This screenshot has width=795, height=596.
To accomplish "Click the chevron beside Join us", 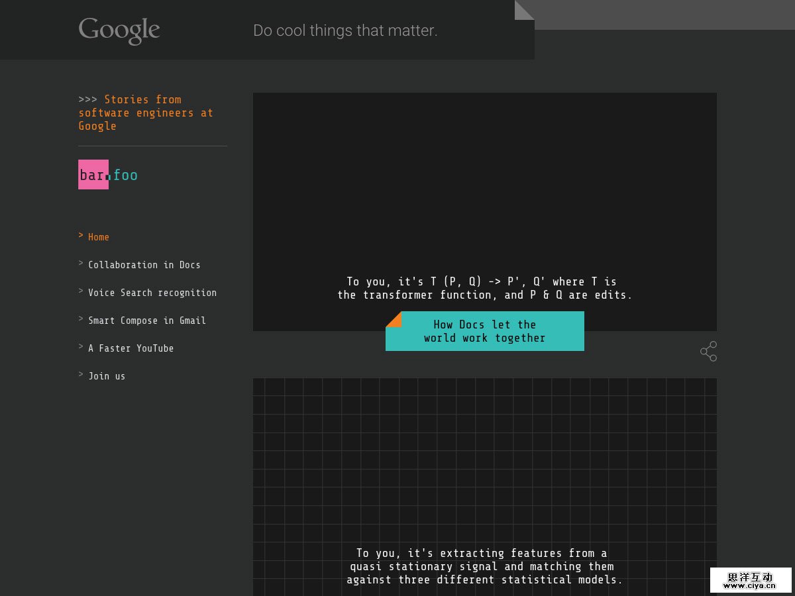I will 81,375.
